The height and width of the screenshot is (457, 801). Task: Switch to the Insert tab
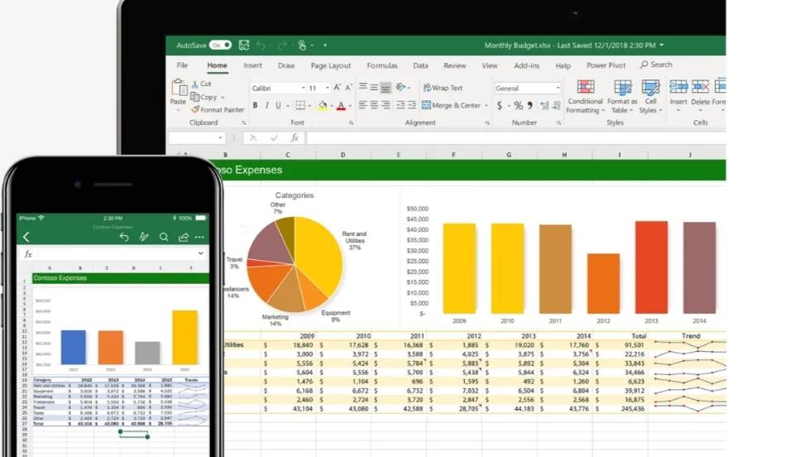253,65
